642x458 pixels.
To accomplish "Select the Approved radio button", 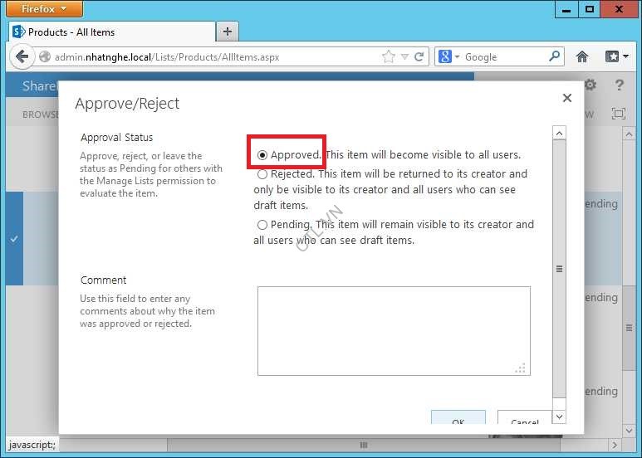I will tap(262, 155).
